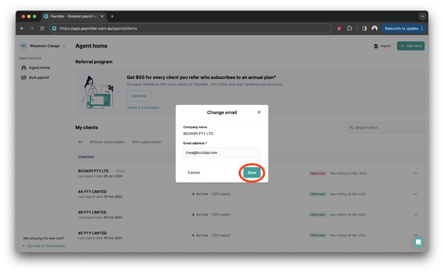Click Client pays badge for #A PTY LIMITED
The width and height of the screenshot is (444, 273).
click(318, 194)
